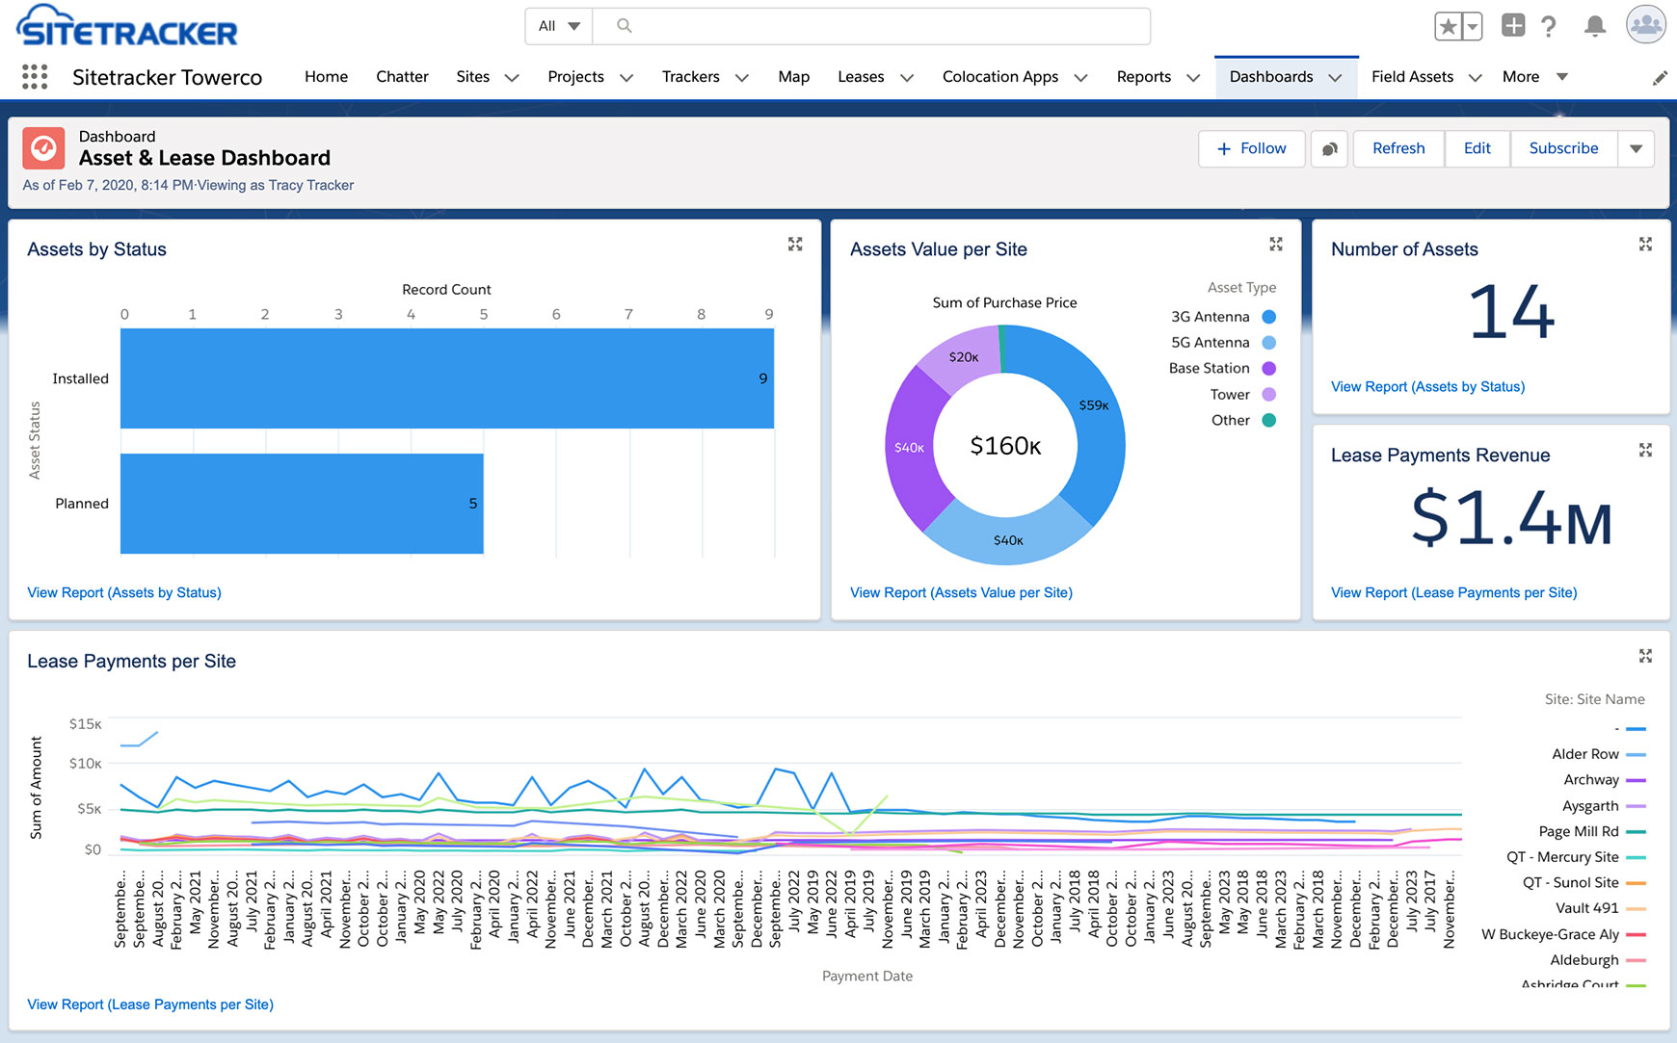Click the Other legend swatch
1677x1043 pixels.
coord(1269,421)
